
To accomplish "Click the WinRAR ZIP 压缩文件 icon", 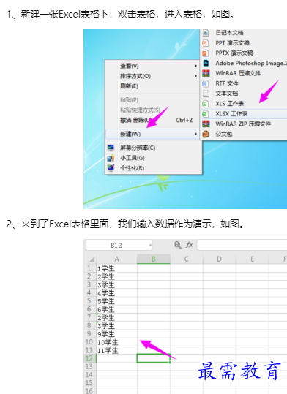I will point(206,124).
